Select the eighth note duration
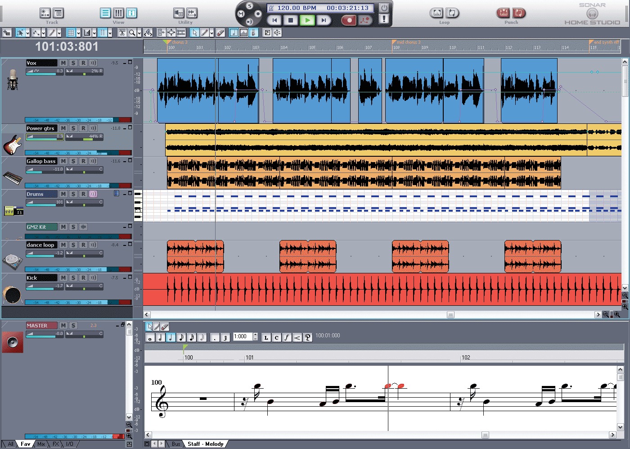Image resolution: width=630 pixels, height=449 pixels. pos(181,337)
